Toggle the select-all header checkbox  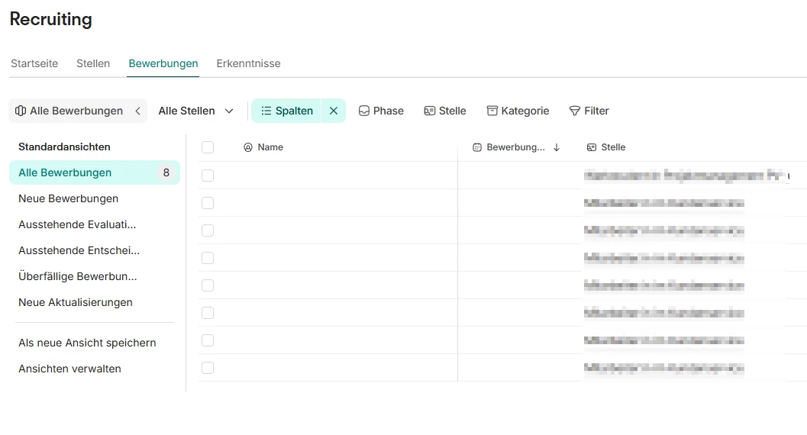pyautogui.click(x=208, y=147)
